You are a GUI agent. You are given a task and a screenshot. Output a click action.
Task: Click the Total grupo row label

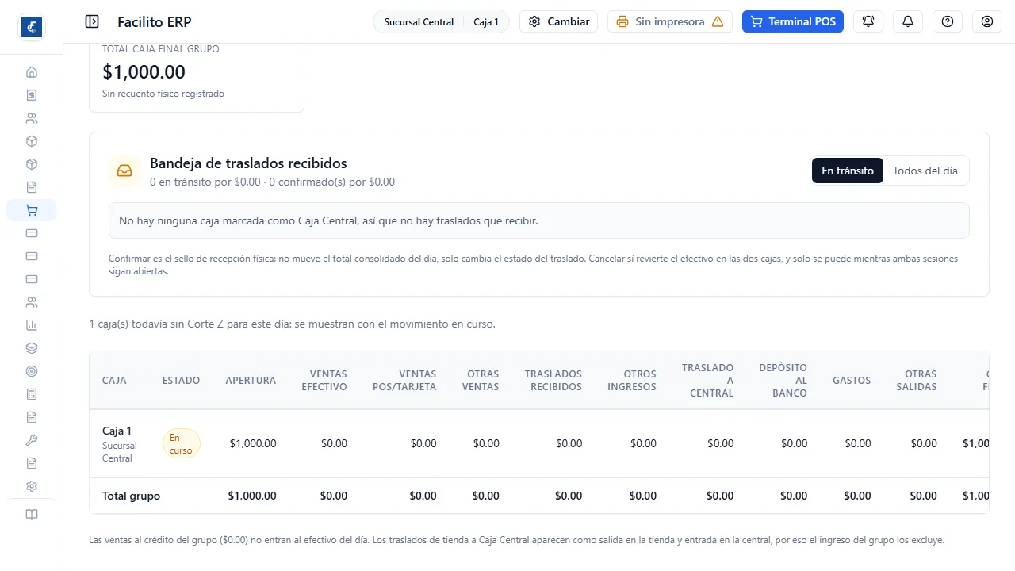pos(131,496)
